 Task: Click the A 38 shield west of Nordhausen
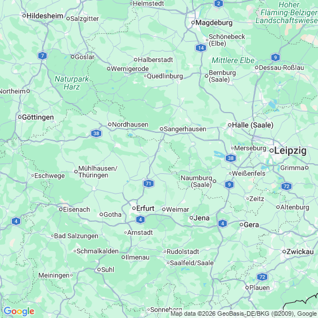(96, 133)
